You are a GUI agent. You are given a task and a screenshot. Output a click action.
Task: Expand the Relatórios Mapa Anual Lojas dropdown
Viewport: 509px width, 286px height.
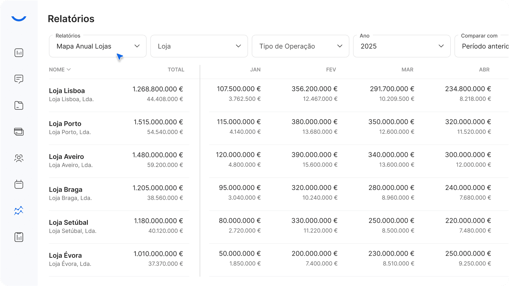point(98,46)
